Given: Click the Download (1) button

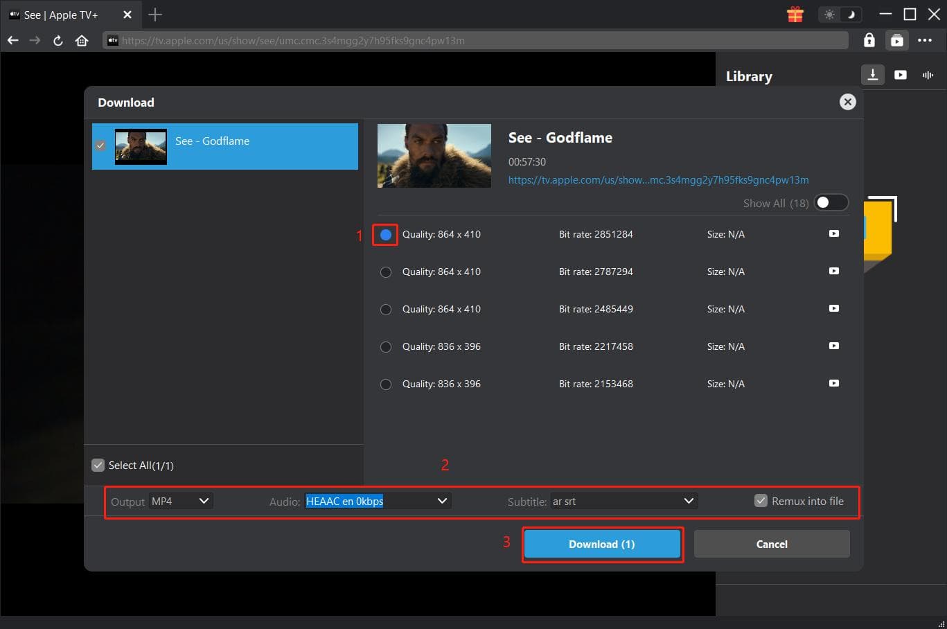Looking at the screenshot, I should tap(602, 544).
